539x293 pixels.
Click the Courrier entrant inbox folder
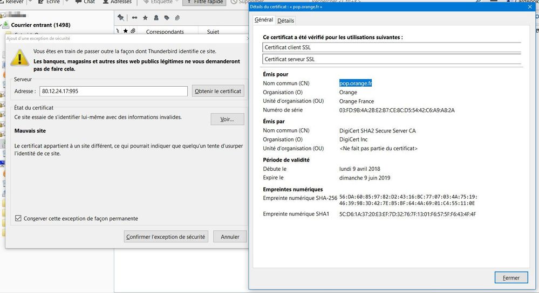pyautogui.click(x=40, y=25)
